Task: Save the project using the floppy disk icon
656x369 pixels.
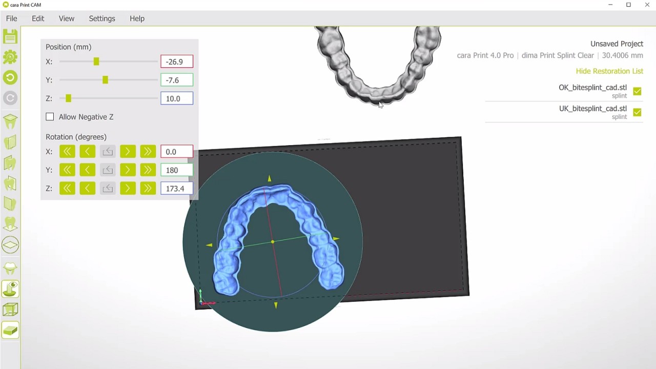Action: (x=10, y=36)
